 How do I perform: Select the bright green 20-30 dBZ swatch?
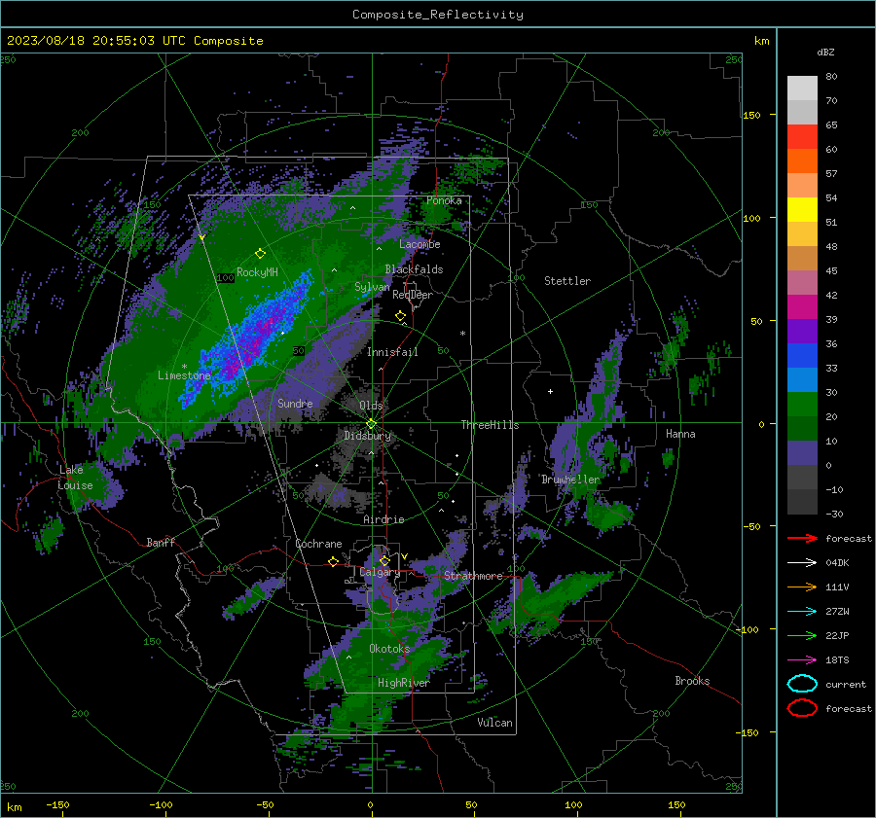point(802,405)
